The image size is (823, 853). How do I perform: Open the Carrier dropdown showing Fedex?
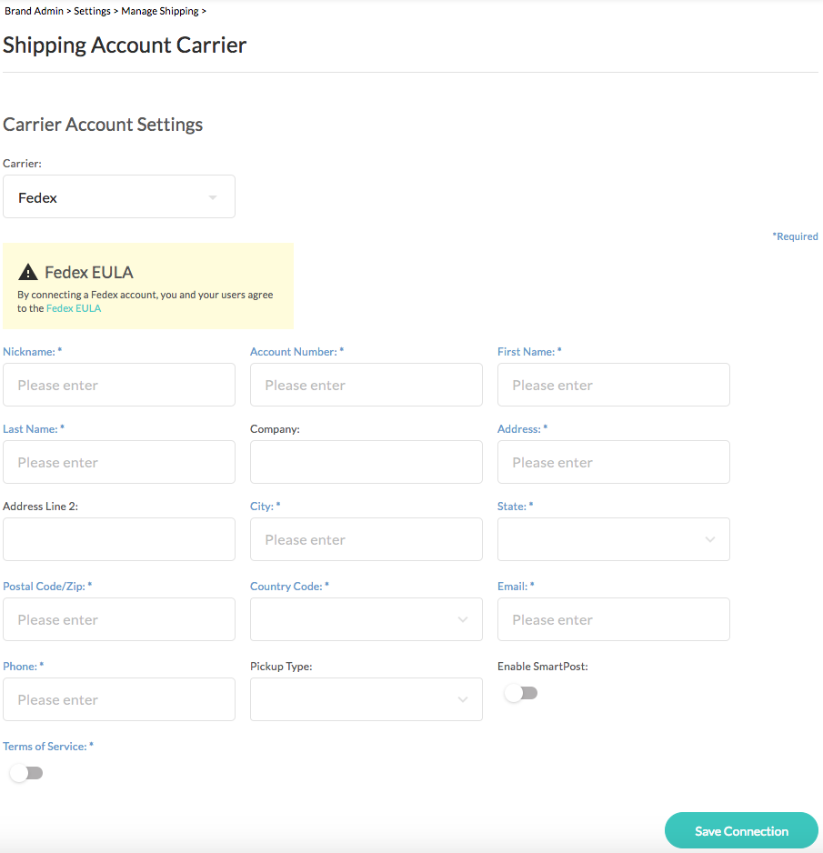[x=119, y=196]
